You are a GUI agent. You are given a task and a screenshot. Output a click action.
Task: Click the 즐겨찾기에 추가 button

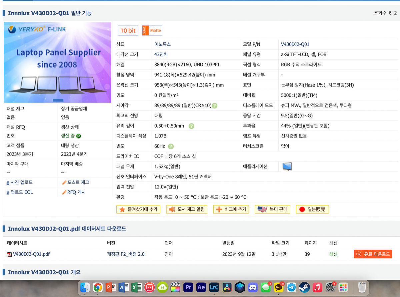pos(138,209)
